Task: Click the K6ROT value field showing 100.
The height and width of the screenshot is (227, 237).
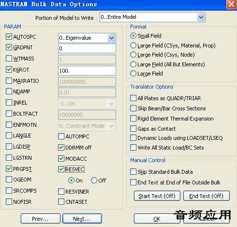Action: (87, 71)
